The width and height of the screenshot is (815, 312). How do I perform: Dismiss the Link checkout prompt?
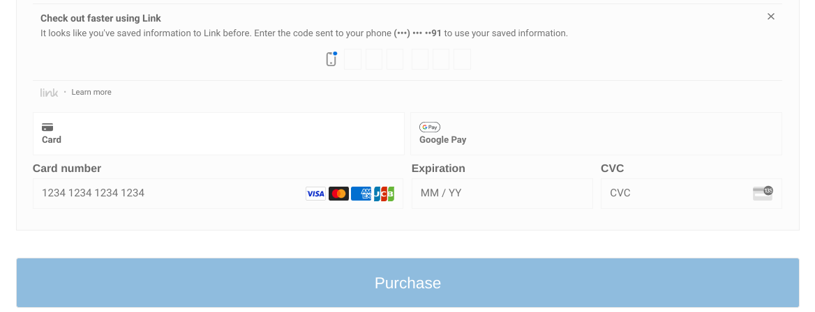point(771,17)
